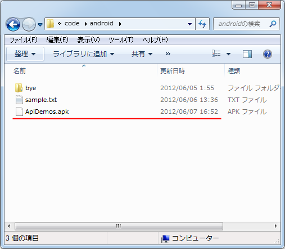Screen dimensions: 285x249
Task: Expand the 整理 dropdown menu
Action: pos(25,54)
